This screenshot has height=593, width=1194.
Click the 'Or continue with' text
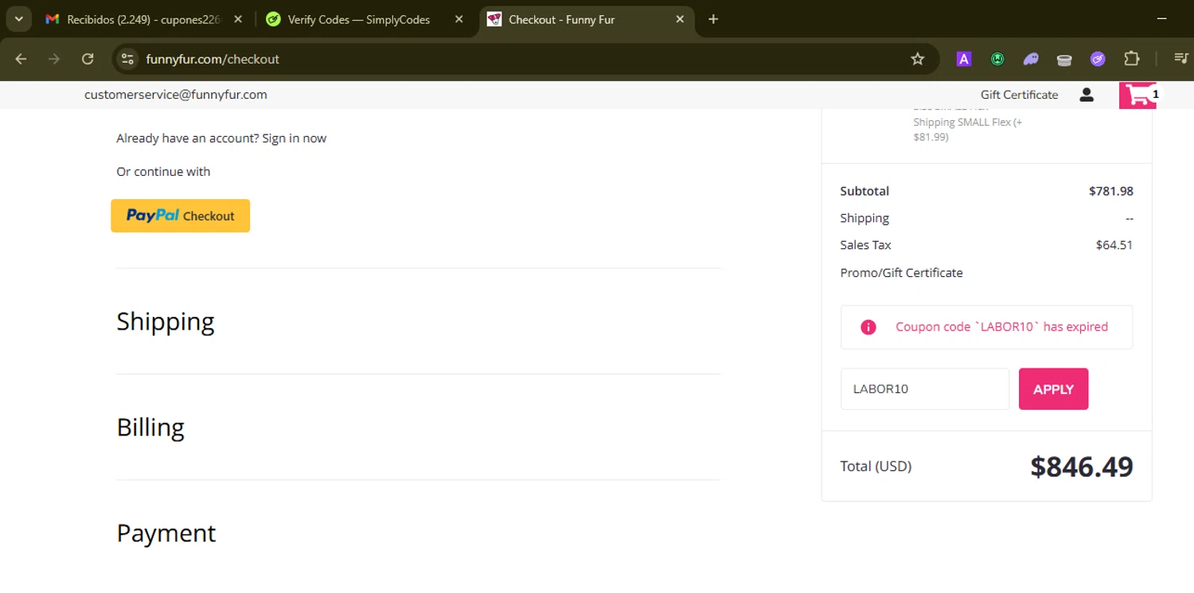[x=163, y=171]
